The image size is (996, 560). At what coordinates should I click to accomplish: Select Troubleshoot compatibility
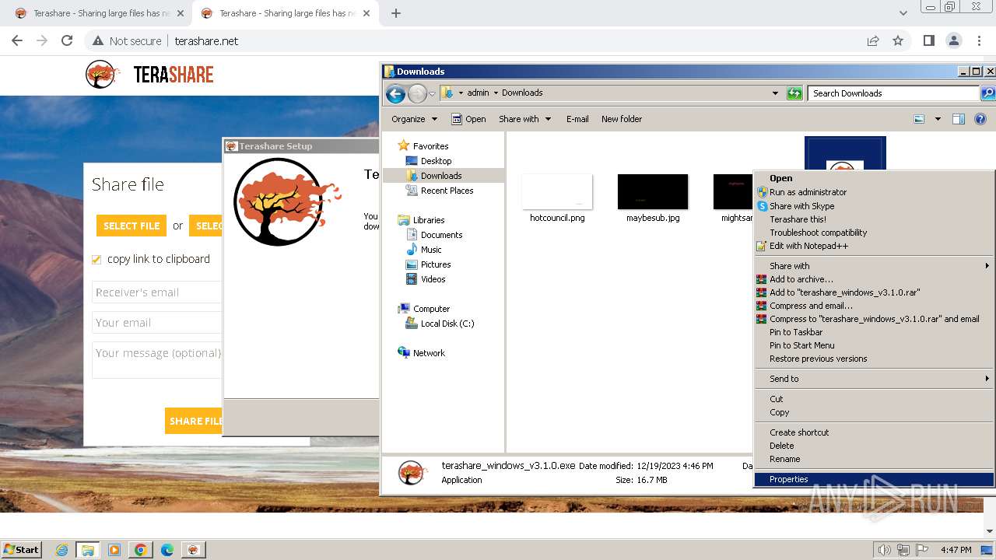coord(875,233)
